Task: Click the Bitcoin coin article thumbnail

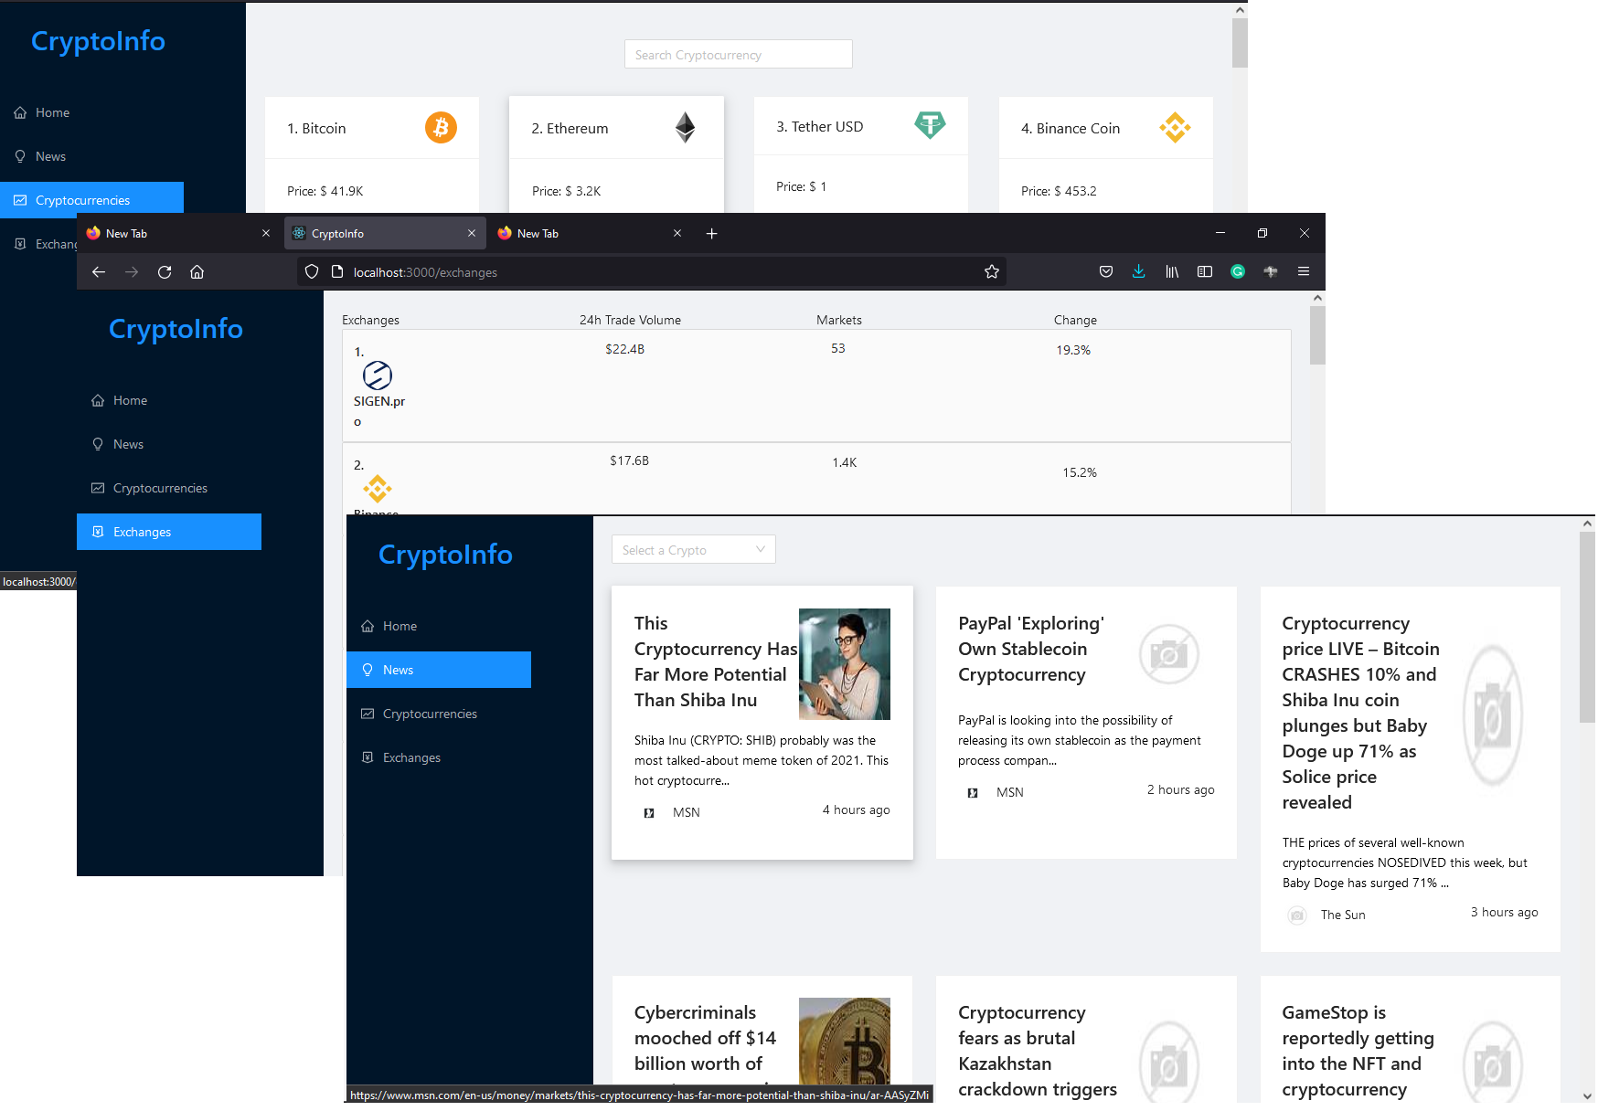Action: click(x=845, y=1041)
